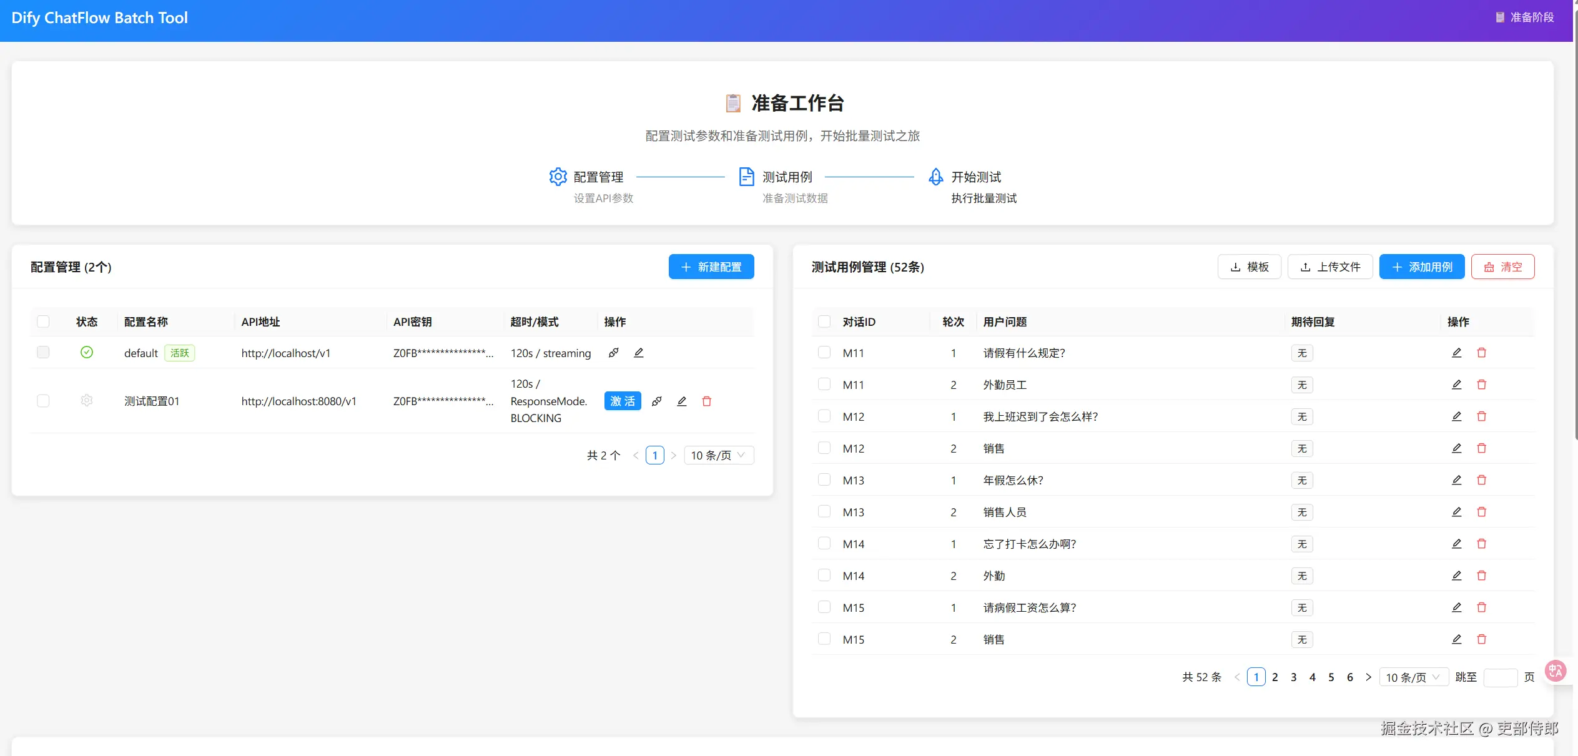Viewport: 1578px width, 756px height.
Task: Click the connection test icon for 测试配置01
Action: point(657,401)
